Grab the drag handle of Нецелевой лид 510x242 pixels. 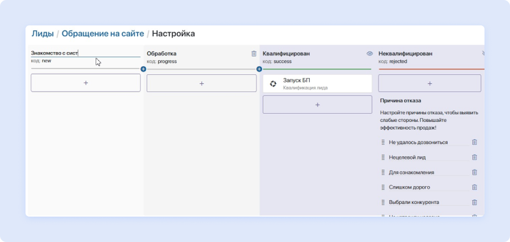point(383,157)
